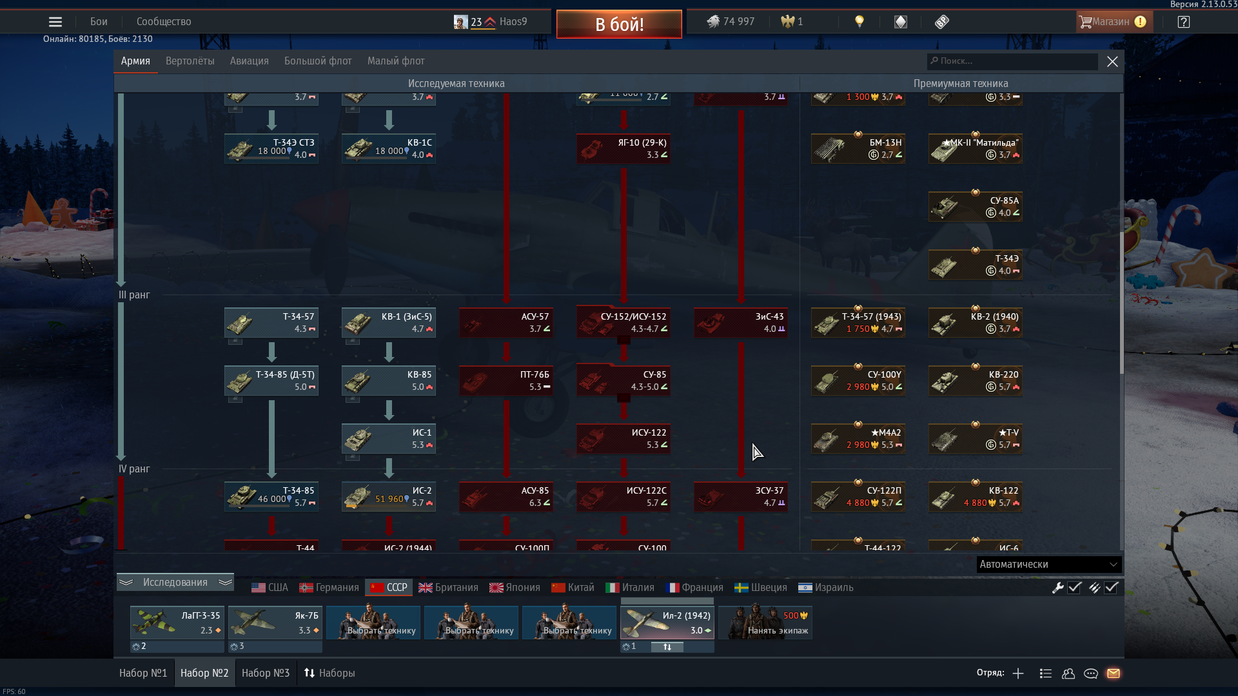Switch to the Малый флот tab

point(396,61)
